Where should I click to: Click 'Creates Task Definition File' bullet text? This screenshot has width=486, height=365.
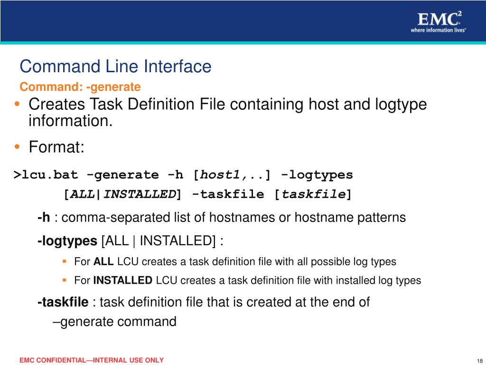pyautogui.click(x=227, y=112)
